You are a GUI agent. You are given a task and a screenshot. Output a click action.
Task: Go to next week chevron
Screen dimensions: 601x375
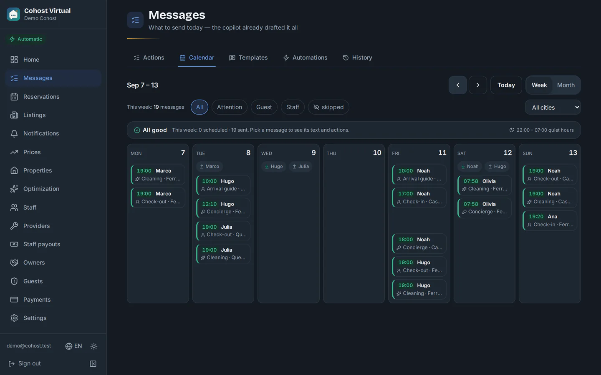(x=478, y=85)
